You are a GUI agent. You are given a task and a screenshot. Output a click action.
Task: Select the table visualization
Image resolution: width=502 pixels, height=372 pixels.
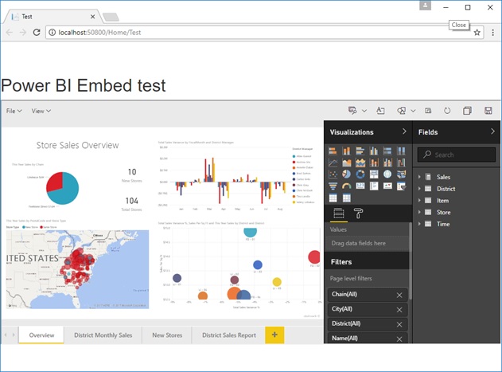coord(333,198)
